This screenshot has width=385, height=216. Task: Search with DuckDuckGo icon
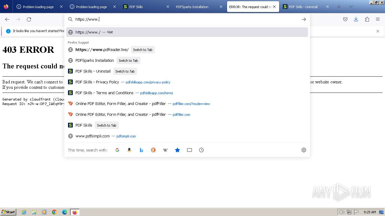click(153, 150)
